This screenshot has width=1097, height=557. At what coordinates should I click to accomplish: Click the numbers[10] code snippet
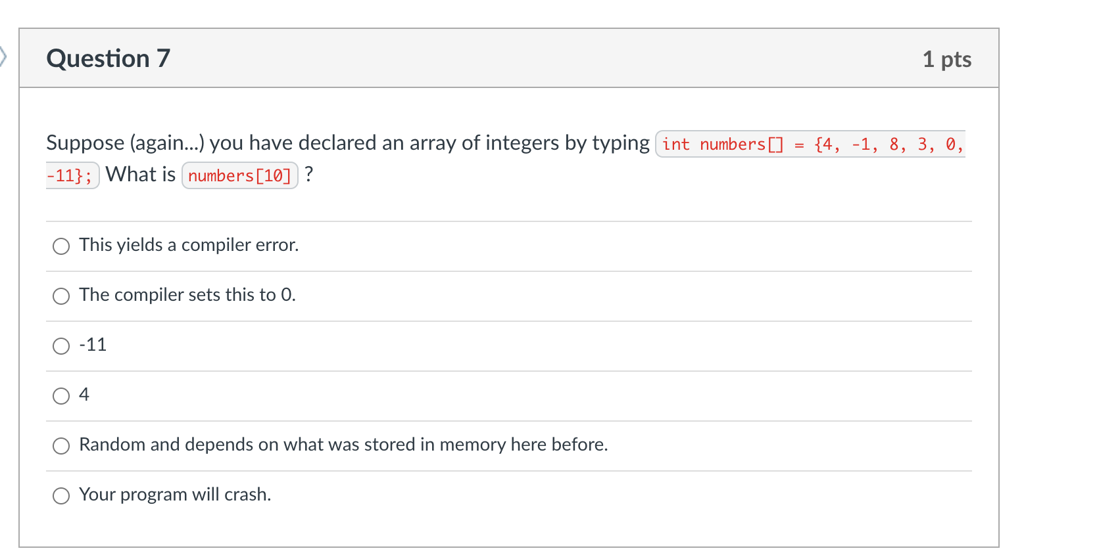click(x=239, y=175)
